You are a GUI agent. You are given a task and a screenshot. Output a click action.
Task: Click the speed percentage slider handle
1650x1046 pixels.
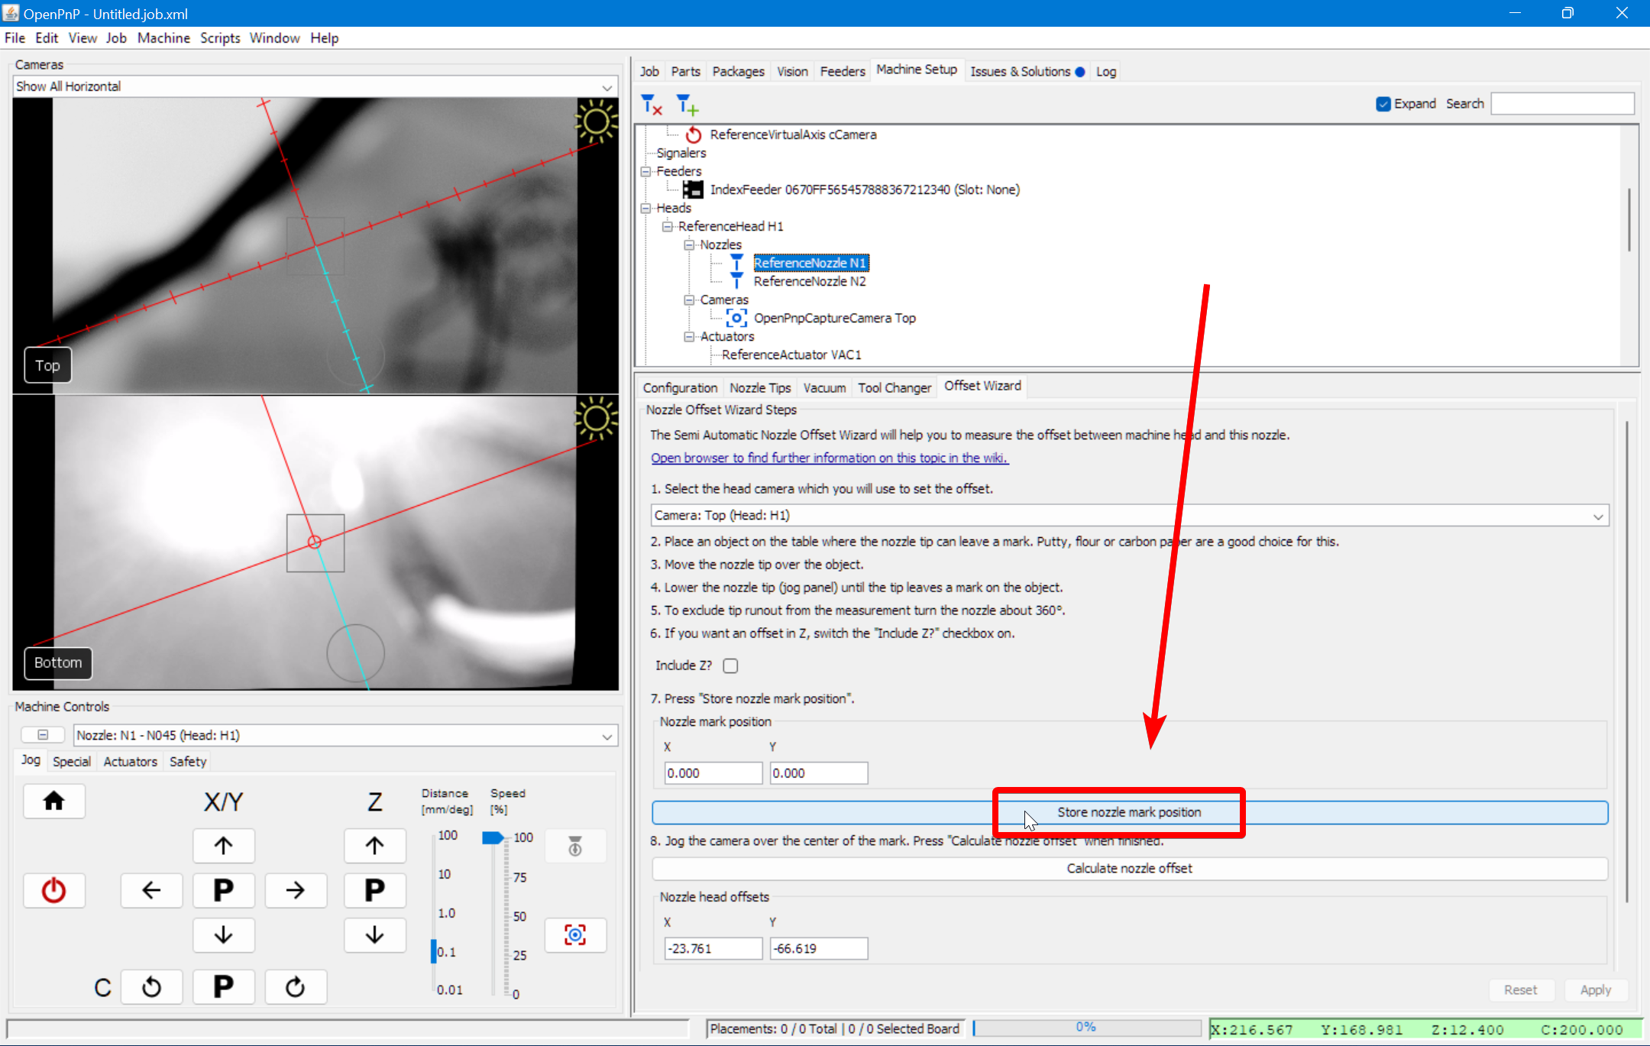(x=493, y=838)
